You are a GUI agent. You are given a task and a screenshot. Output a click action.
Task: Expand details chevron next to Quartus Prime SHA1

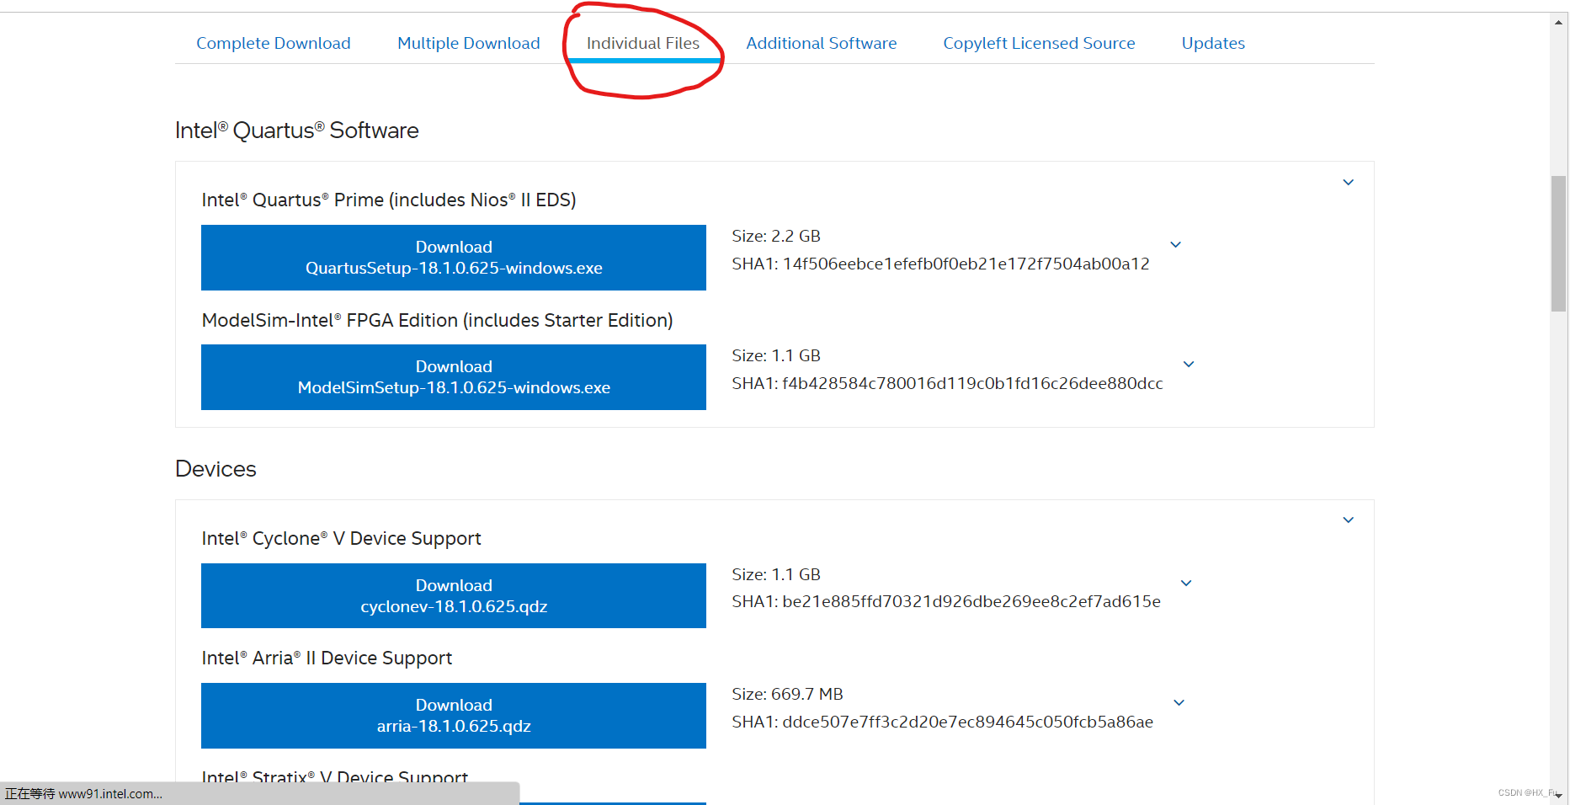point(1176,245)
